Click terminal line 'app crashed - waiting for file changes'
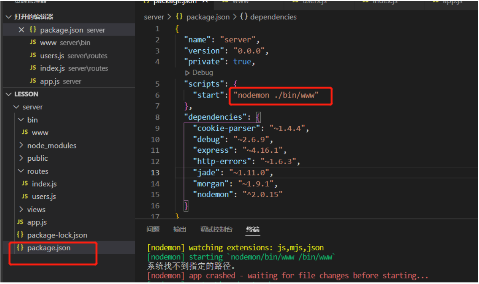This screenshot has height=284, width=479. point(288,276)
